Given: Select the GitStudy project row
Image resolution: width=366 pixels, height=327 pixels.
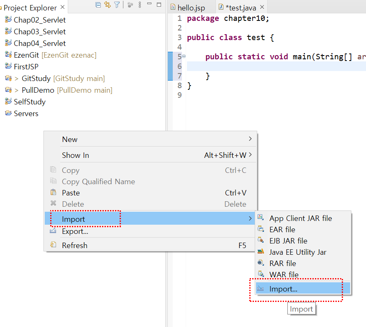Looking at the screenshot, I should point(63,79).
